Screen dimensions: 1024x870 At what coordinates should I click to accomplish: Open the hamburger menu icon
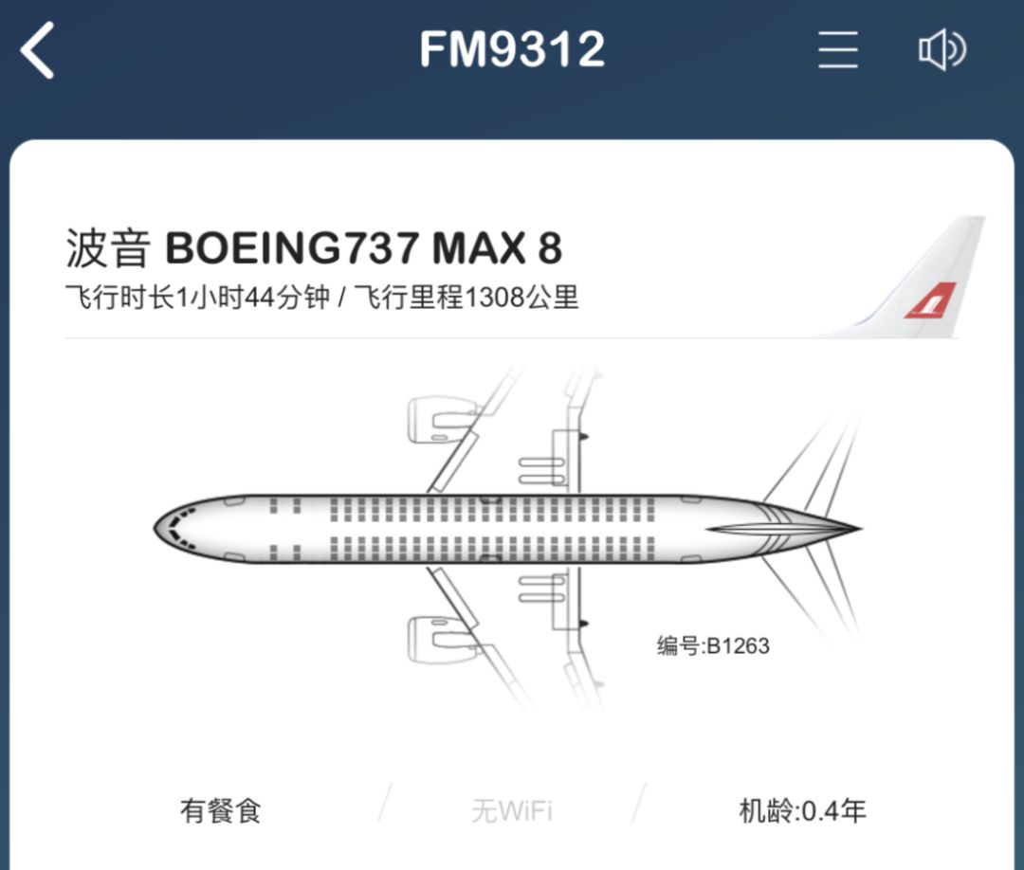coord(838,49)
